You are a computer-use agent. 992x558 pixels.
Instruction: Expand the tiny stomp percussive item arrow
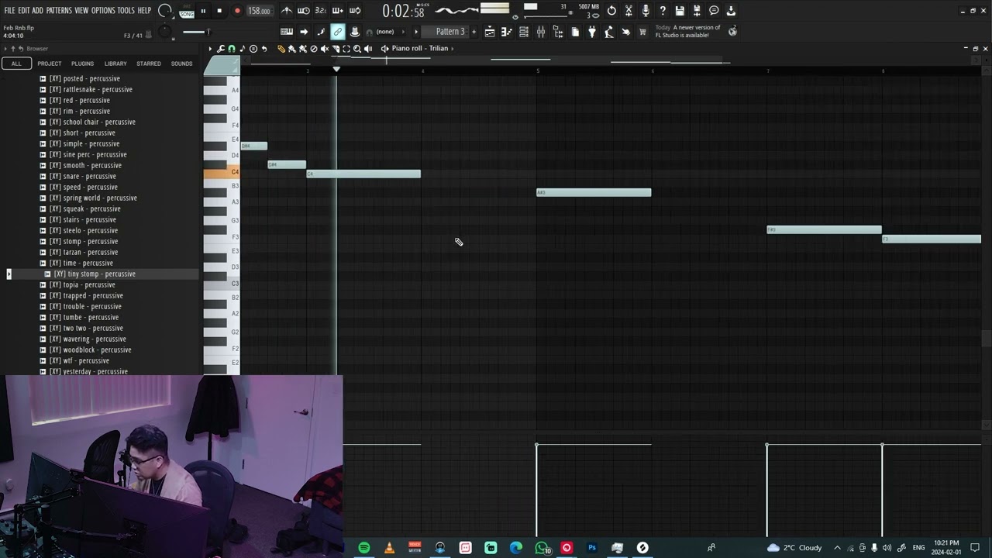[x=9, y=274]
